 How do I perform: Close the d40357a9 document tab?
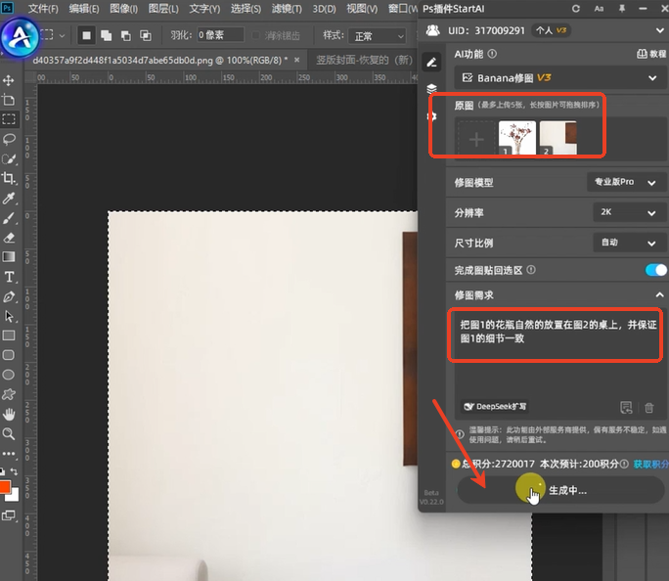pyautogui.click(x=297, y=60)
